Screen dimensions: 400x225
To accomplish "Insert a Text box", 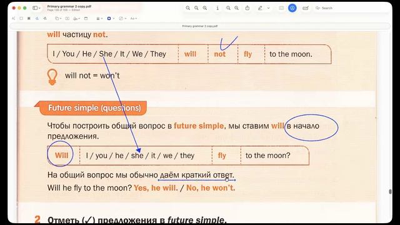I will 67,18.
